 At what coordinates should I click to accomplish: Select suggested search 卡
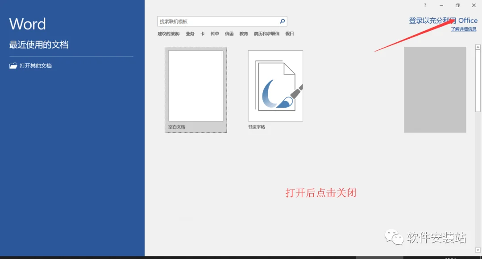coord(203,34)
